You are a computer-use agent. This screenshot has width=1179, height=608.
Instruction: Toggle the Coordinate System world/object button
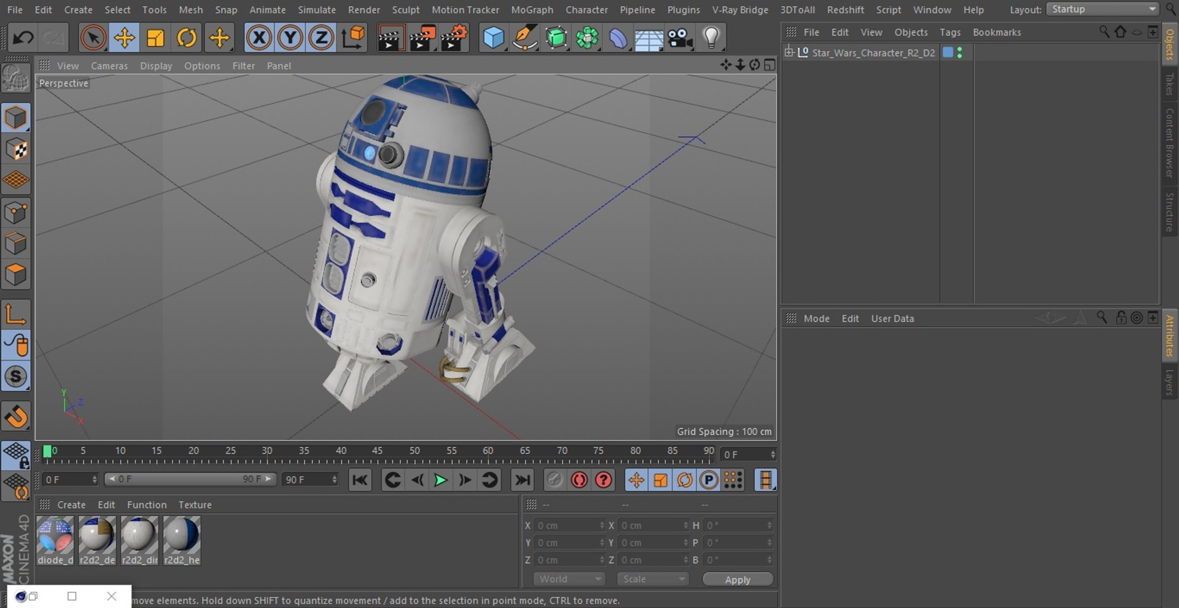tap(353, 38)
